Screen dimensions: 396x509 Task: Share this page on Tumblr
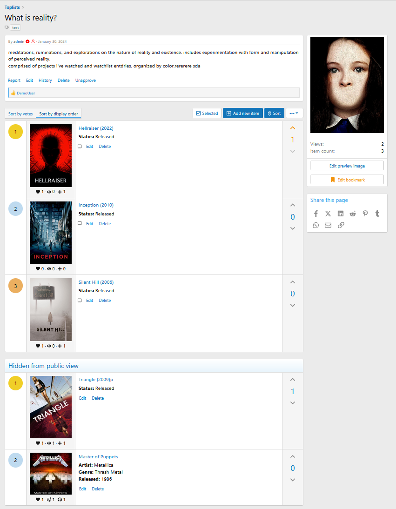[x=377, y=214]
